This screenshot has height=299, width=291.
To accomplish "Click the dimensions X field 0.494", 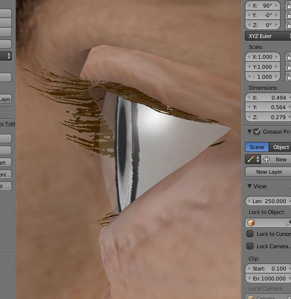I will click(268, 97).
